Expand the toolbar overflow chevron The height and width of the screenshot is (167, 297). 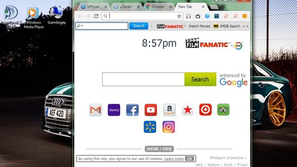click(247, 26)
